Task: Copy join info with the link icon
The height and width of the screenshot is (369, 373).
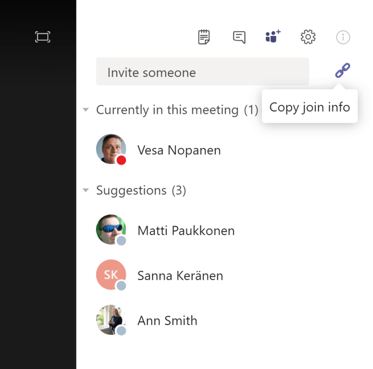Action: [x=342, y=71]
